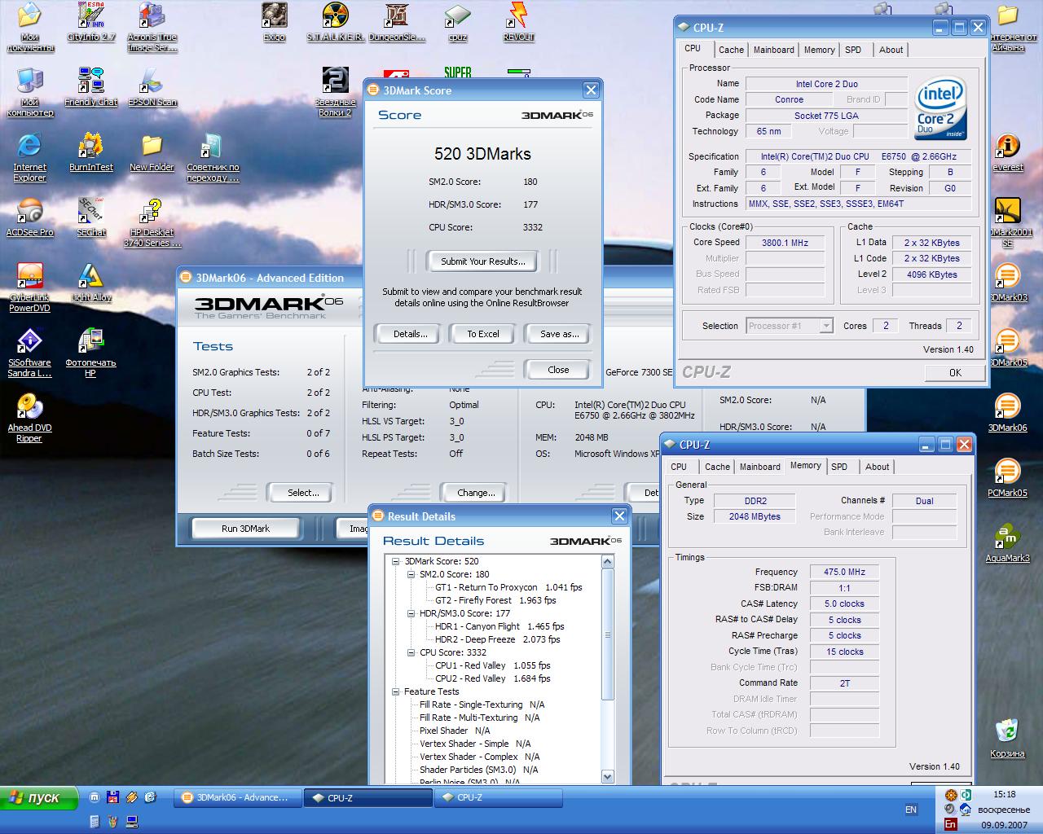This screenshot has height=834, width=1043.
Task: Click Change... under the settings panel
Action: point(476,493)
